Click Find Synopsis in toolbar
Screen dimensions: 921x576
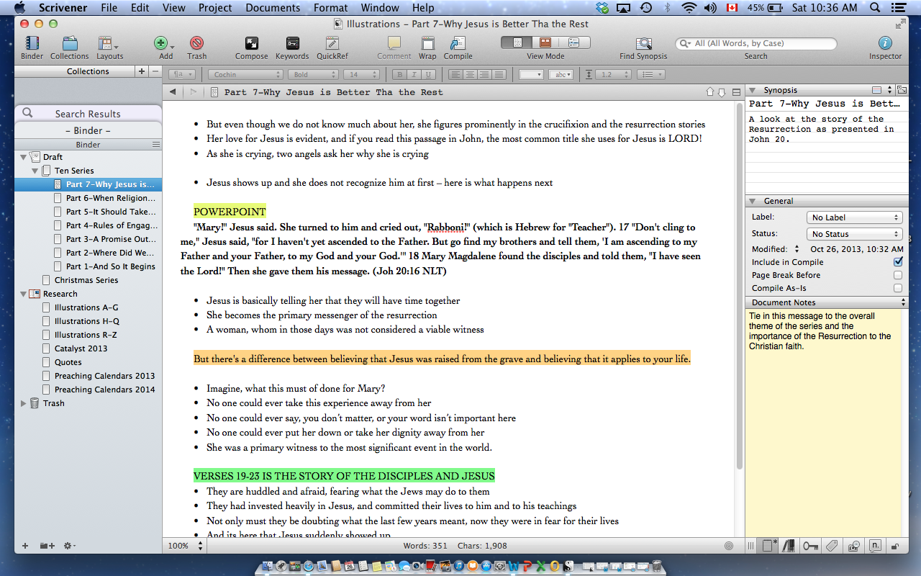643,43
